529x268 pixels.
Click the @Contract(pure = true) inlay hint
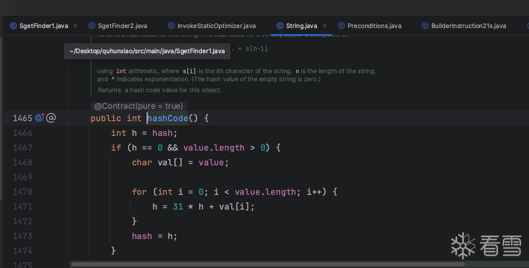pos(139,106)
